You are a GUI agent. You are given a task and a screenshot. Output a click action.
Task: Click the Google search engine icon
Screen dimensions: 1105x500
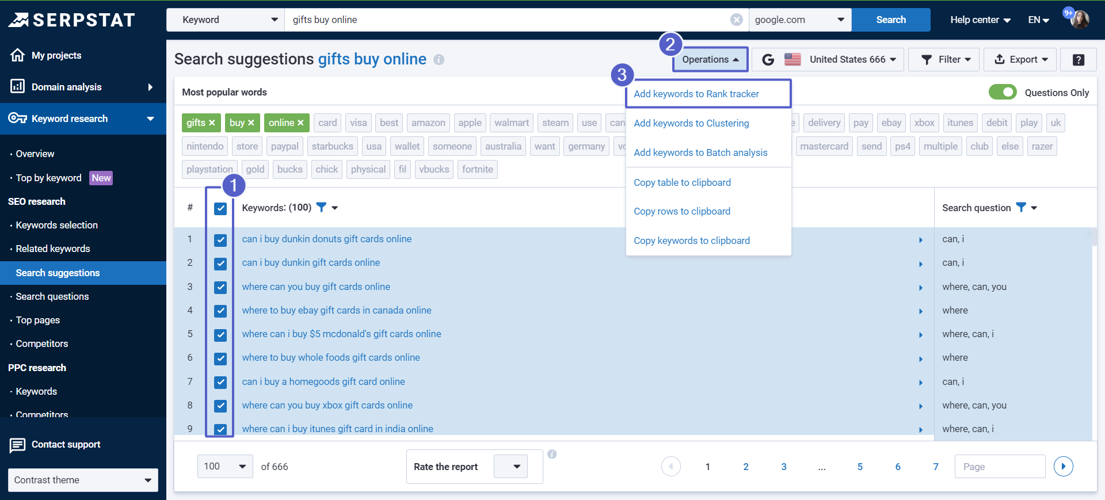pos(768,59)
